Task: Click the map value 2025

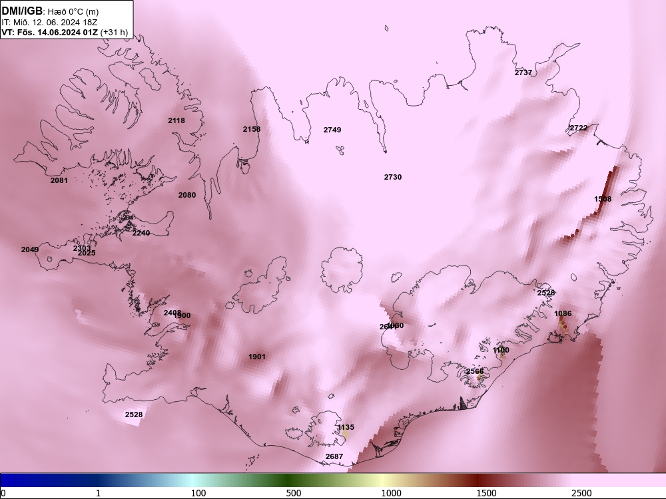Action: pyautogui.click(x=87, y=253)
